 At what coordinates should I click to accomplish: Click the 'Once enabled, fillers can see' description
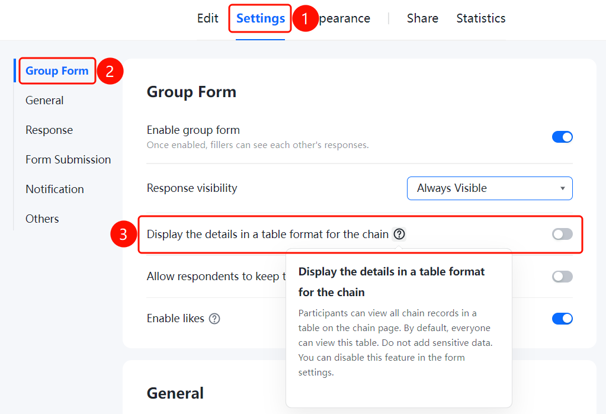coord(258,145)
